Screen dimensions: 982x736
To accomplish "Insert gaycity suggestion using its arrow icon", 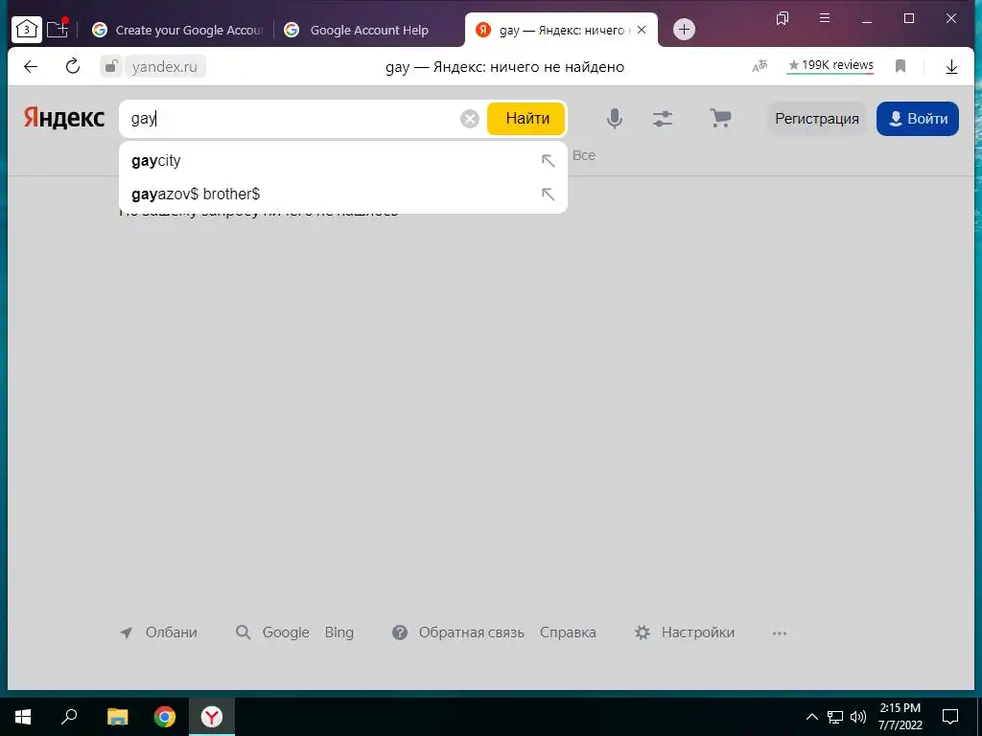I will (548, 161).
